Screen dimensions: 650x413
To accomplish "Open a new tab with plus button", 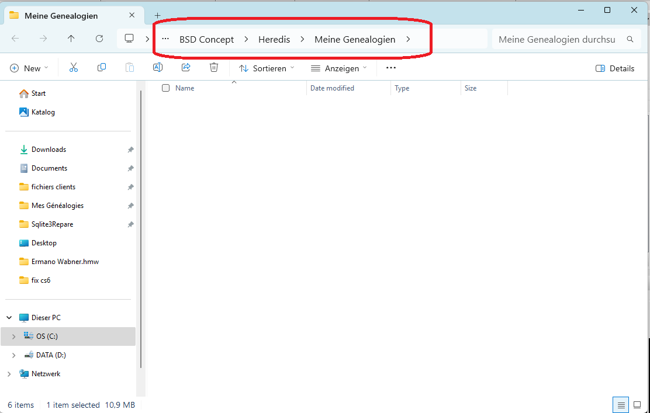I will pyautogui.click(x=157, y=15).
